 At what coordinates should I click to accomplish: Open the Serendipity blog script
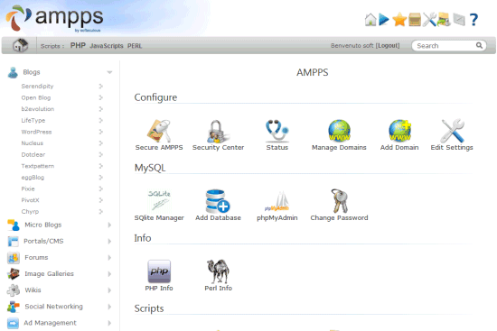(x=37, y=86)
